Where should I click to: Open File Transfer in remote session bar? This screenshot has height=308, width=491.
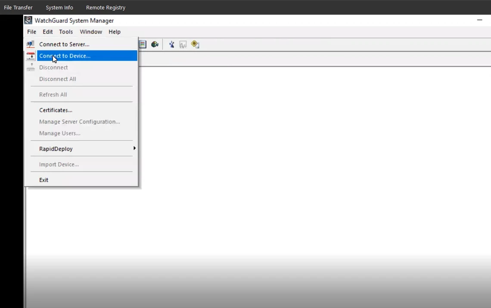18,7
